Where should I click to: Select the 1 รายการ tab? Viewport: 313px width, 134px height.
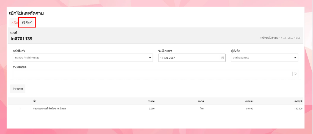tap(18, 89)
